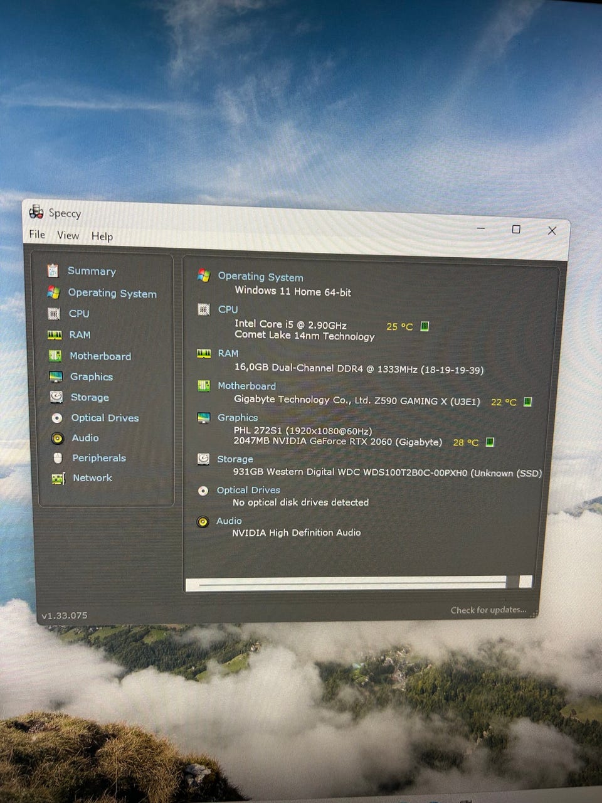Open the File menu
602x803 pixels.
coord(38,234)
